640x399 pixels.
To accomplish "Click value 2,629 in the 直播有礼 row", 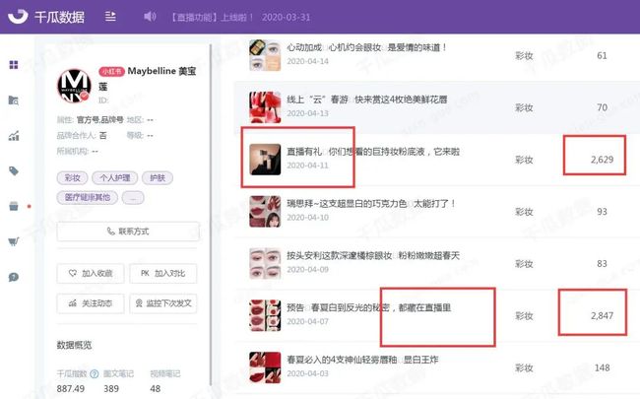I will (602, 160).
